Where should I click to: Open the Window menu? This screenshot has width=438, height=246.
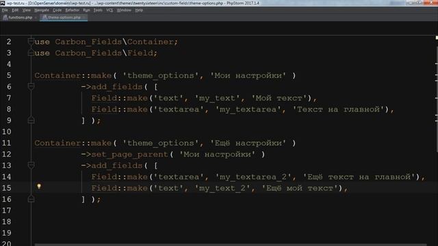(124, 10)
